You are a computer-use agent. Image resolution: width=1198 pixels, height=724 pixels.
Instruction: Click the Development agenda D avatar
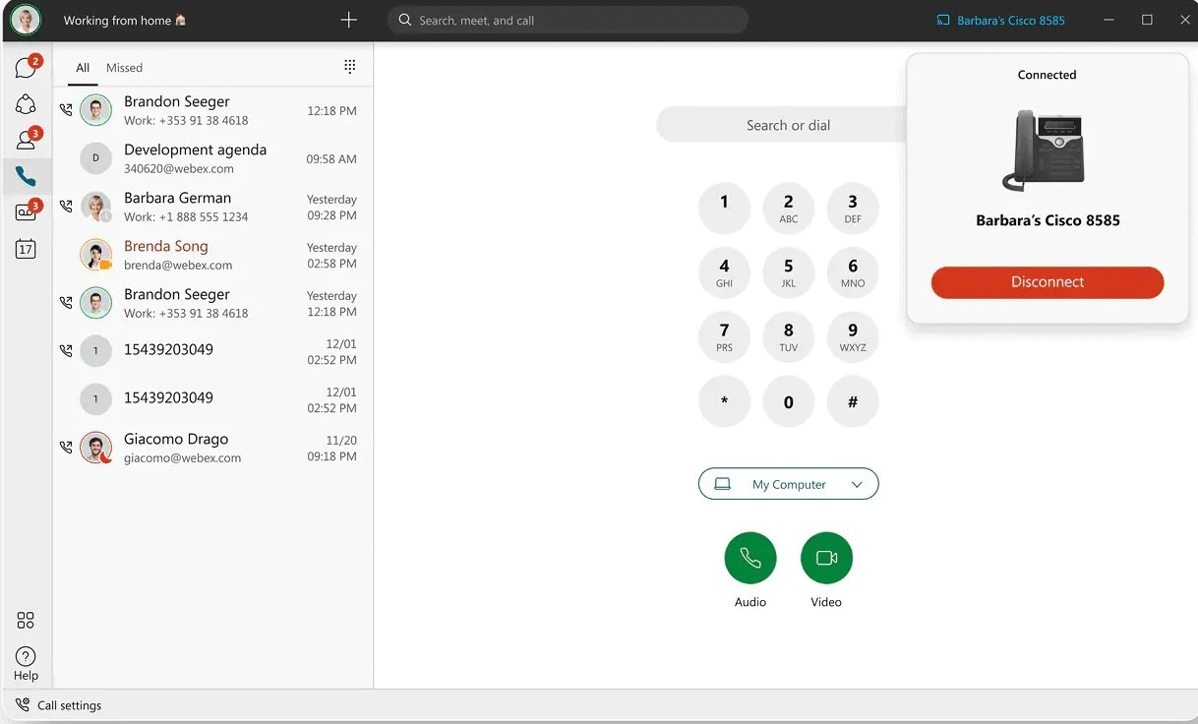coord(95,158)
